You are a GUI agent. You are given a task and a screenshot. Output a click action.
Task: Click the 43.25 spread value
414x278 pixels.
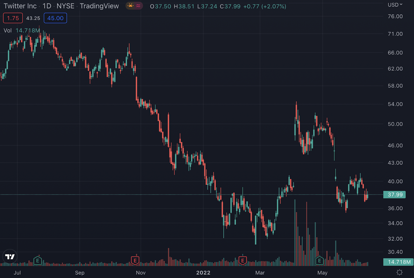pos(33,18)
